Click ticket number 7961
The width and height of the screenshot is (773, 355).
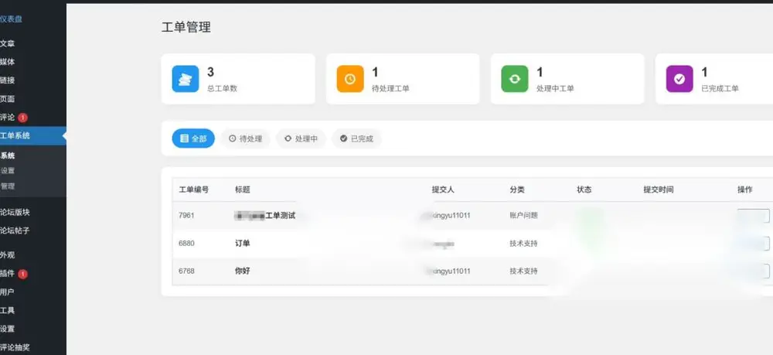click(x=187, y=216)
